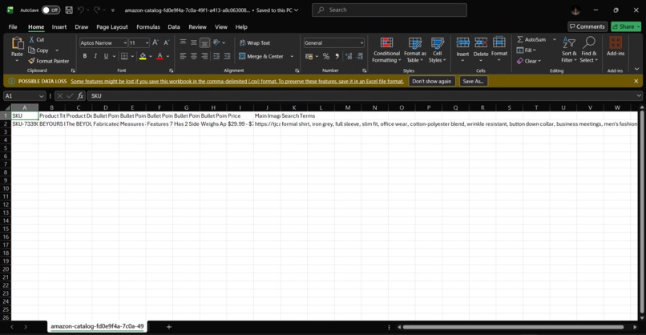Switch to the Review tab
The height and width of the screenshot is (335, 646).
click(197, 26)
